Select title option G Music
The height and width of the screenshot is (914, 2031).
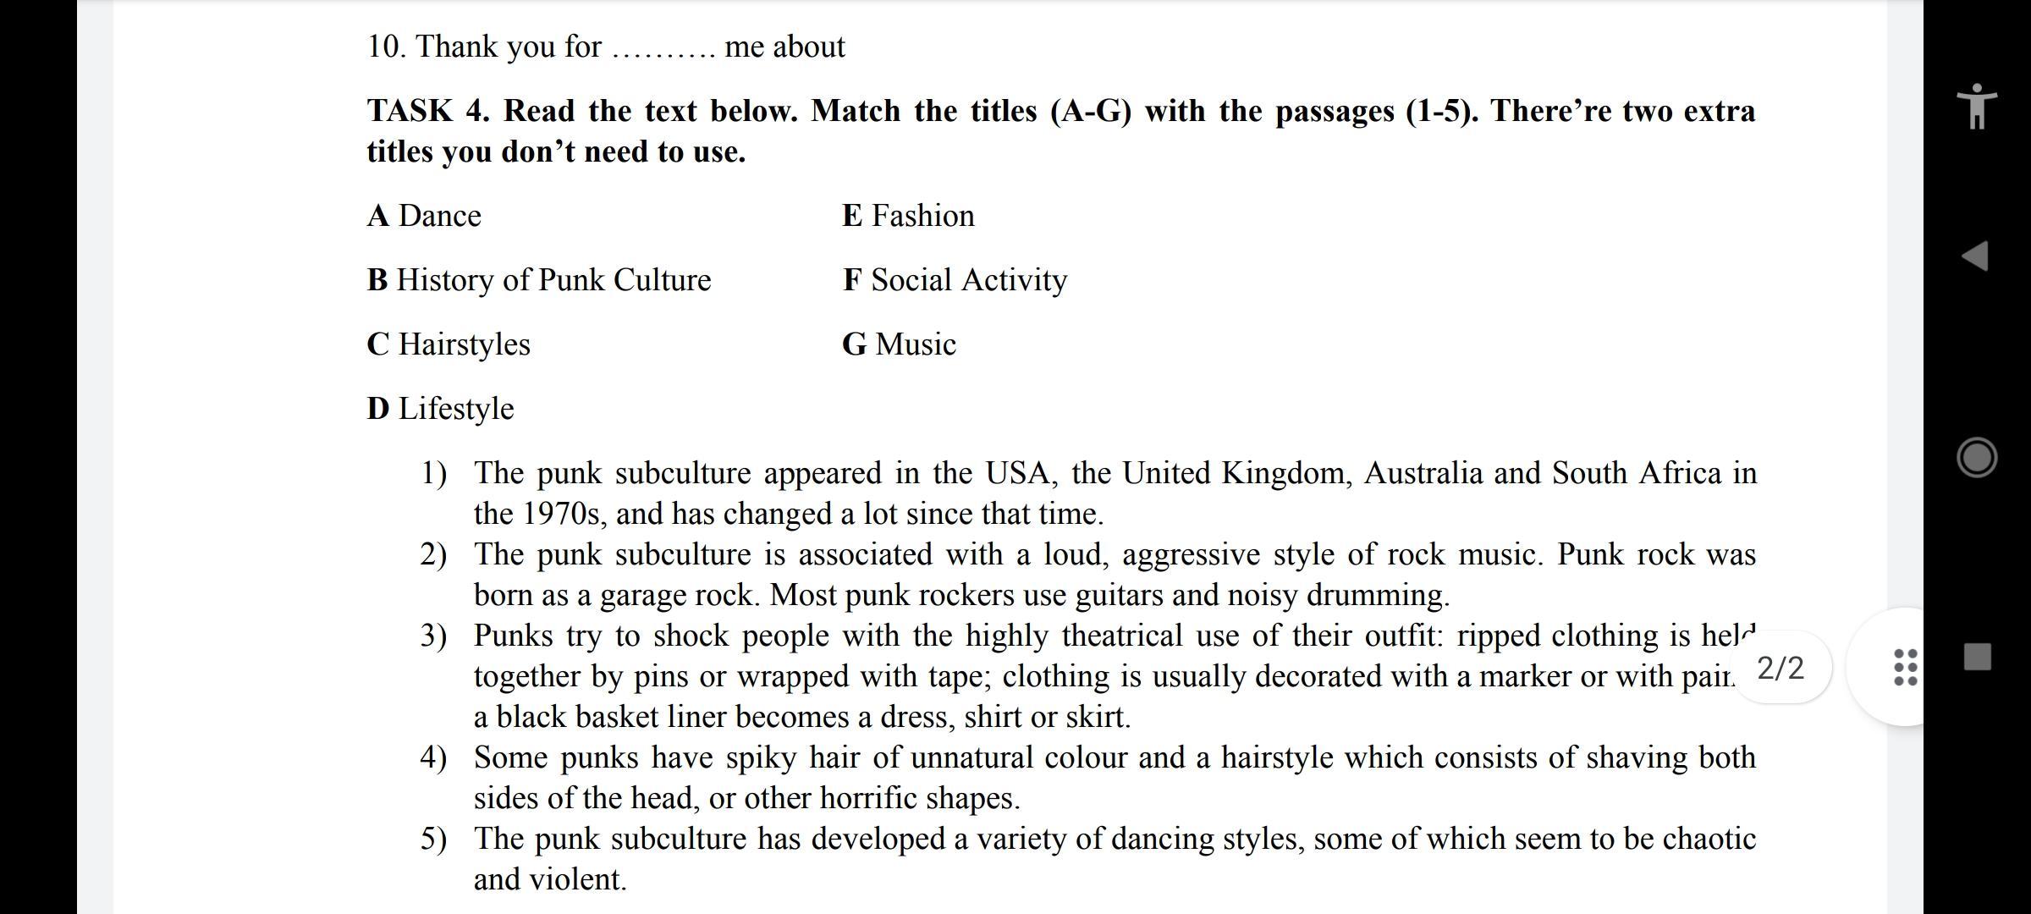[899, 344]
